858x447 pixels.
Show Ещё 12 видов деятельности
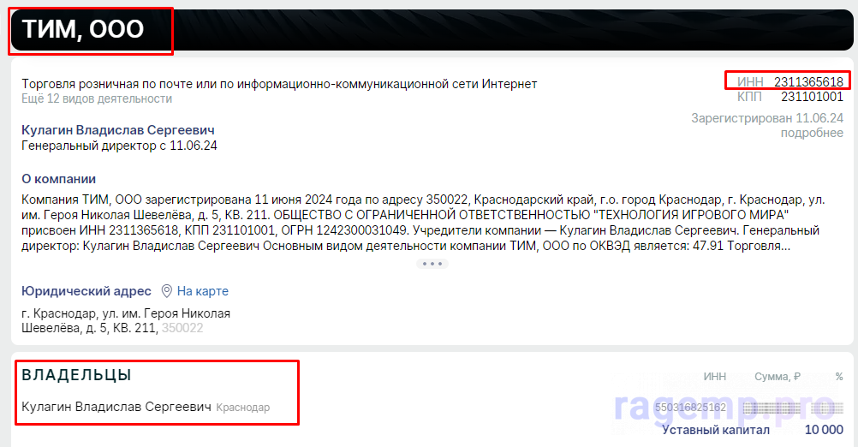pos(97,99)
